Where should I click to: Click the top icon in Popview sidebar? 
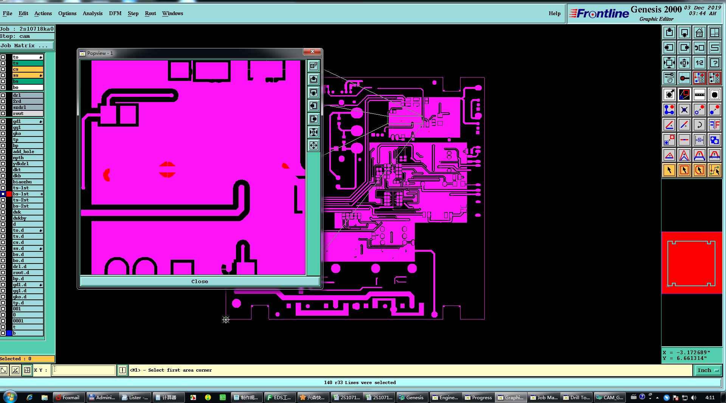pos(313,66)
